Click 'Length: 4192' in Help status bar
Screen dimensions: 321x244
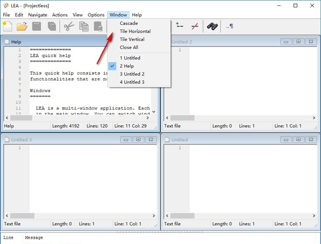coord(66,126)
